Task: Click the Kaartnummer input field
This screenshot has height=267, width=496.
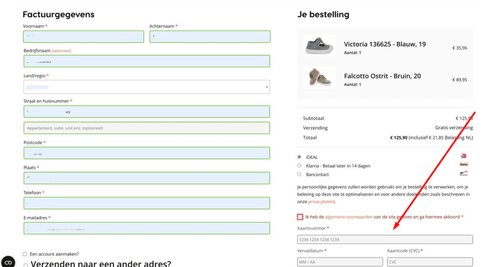Action: [385, 239]
